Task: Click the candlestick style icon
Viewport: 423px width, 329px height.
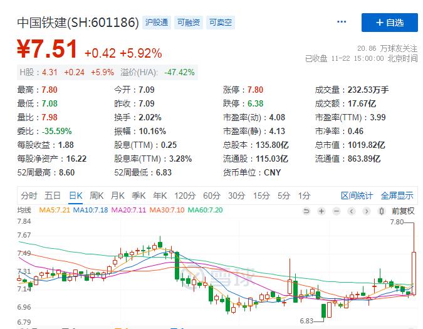Action: pos(382,211)
